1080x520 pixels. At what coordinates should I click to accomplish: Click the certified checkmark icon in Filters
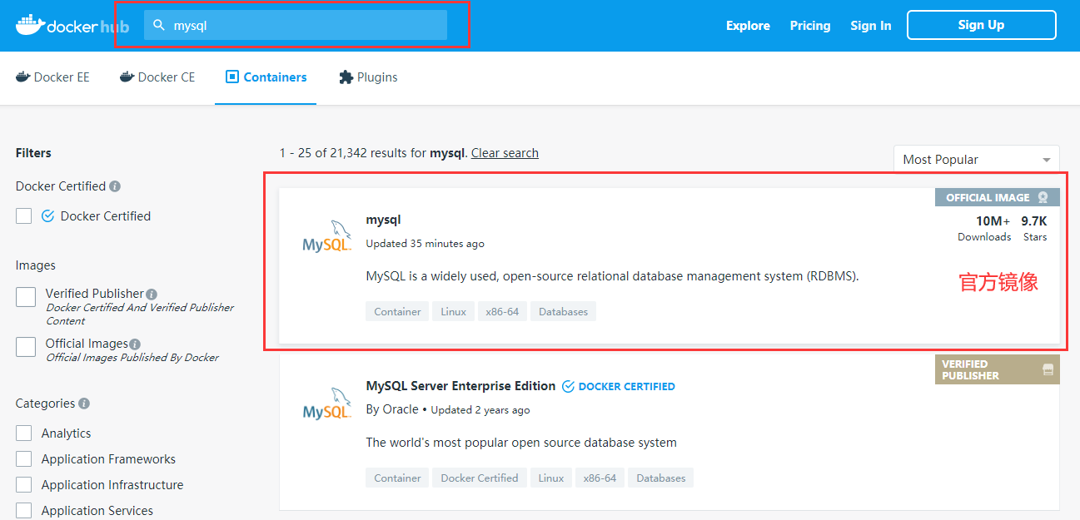tap(47, 216)
